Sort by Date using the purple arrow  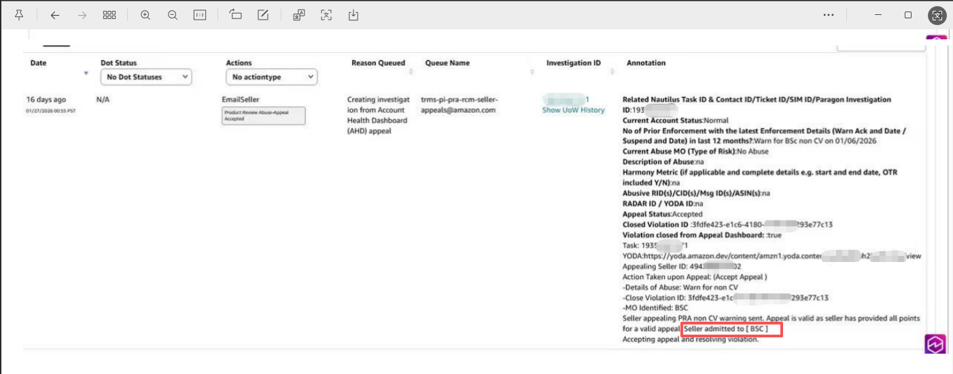pos(86,73)
